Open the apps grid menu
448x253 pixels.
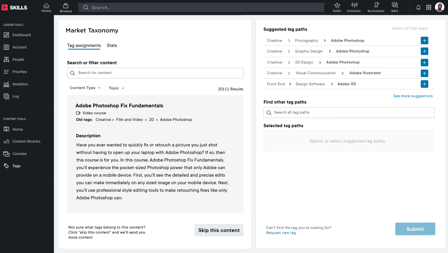coord(429,7)
